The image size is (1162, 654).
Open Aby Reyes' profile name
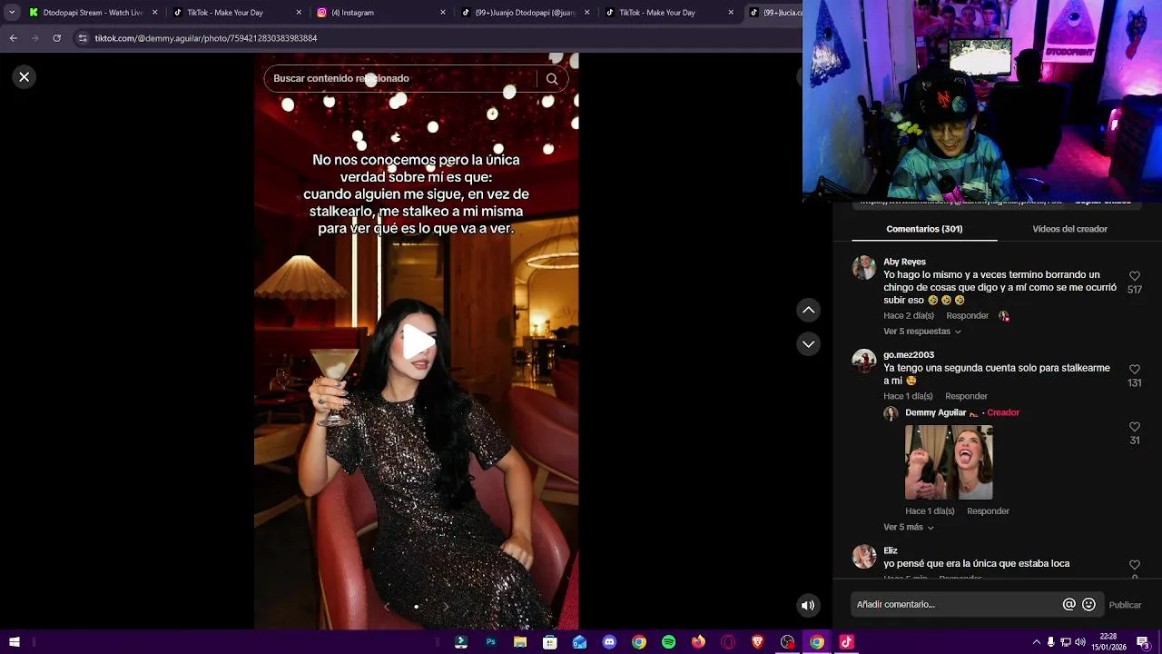904,262
